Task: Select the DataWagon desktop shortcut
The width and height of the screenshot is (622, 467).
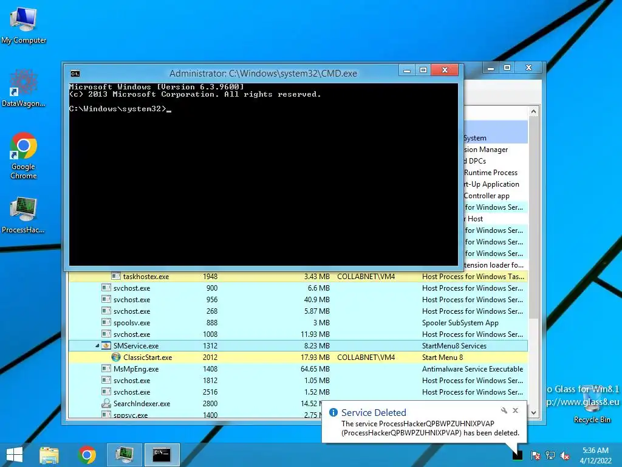Action: (24, 88)
